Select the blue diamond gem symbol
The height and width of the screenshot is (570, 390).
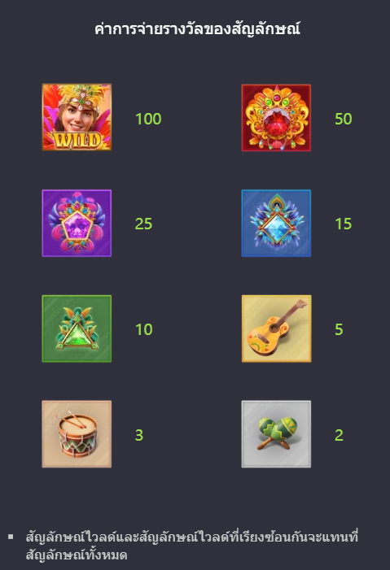(x=276, y=223)
